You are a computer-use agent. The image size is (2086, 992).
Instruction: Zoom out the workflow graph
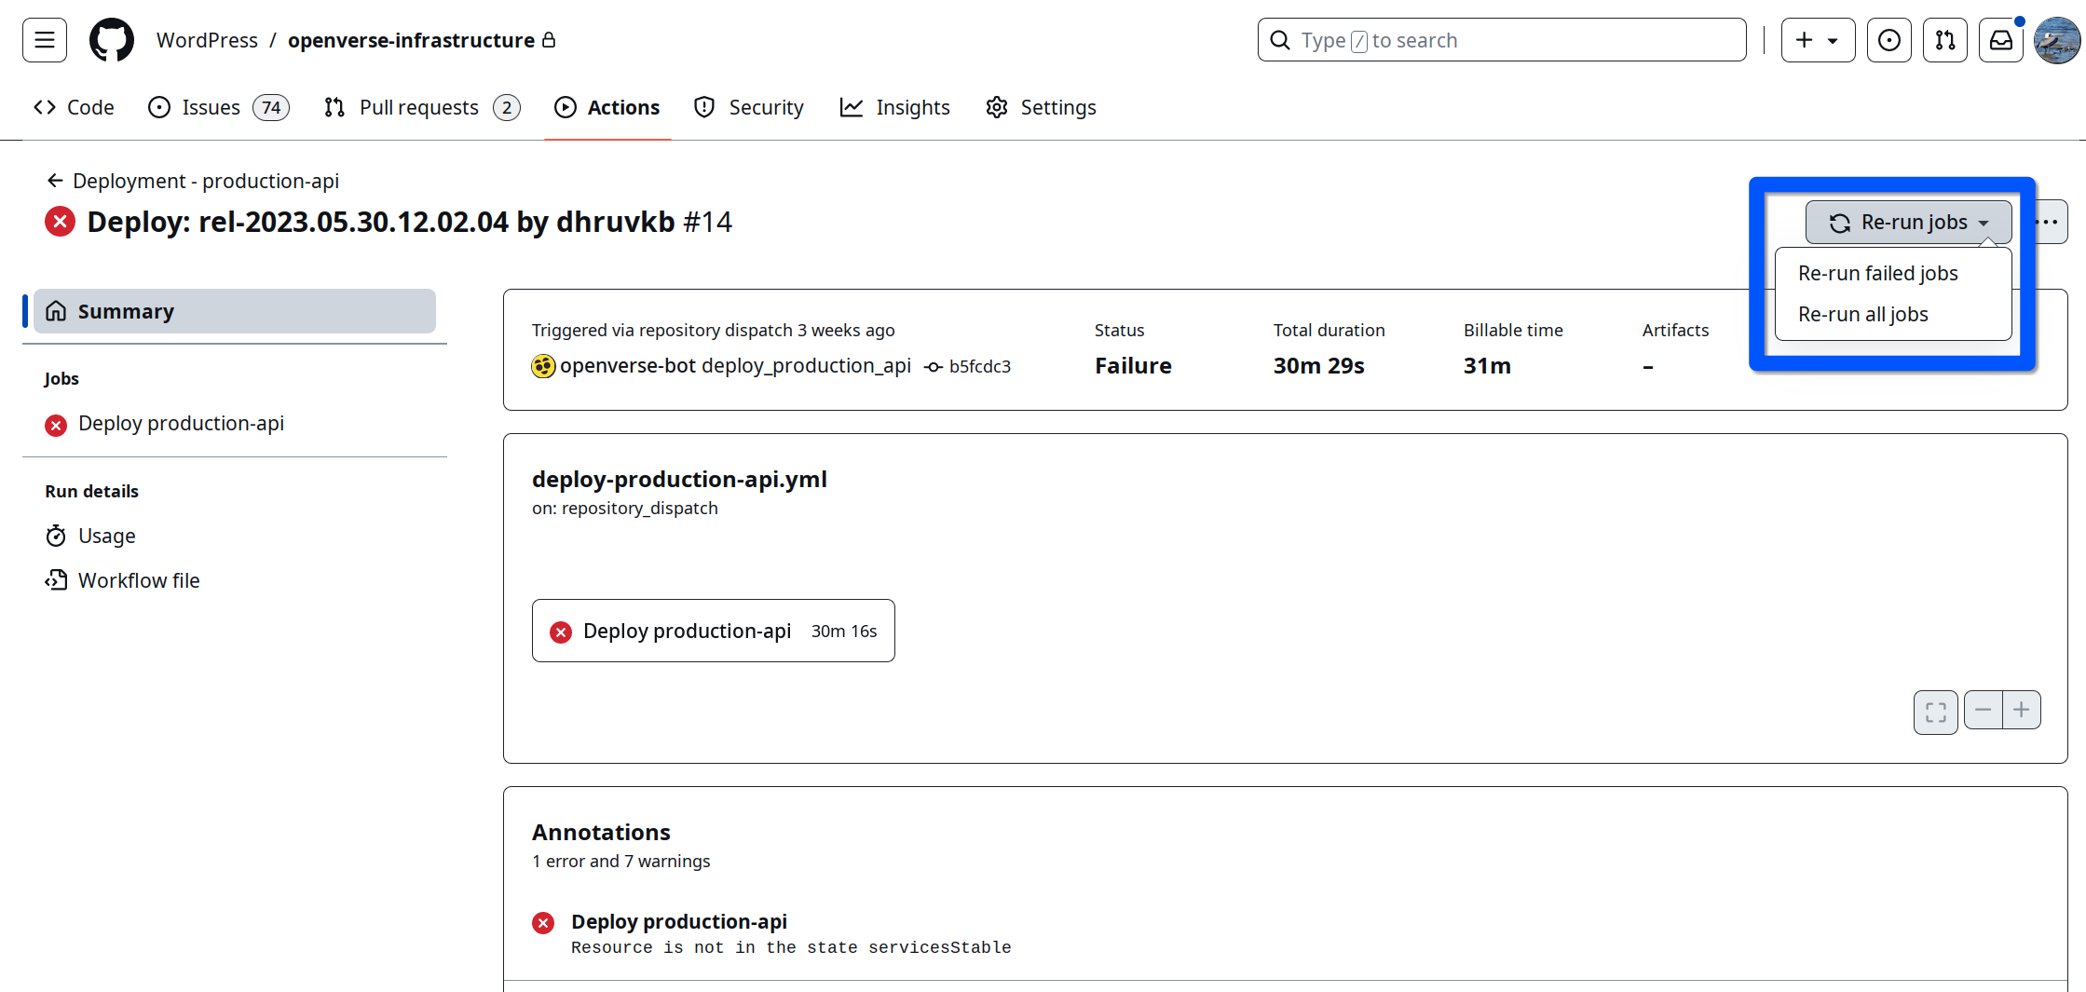pyautogui.click(x=1983, y=710)
